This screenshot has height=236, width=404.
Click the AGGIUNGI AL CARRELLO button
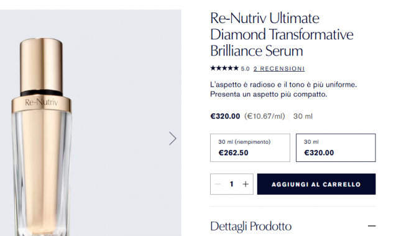316,184
